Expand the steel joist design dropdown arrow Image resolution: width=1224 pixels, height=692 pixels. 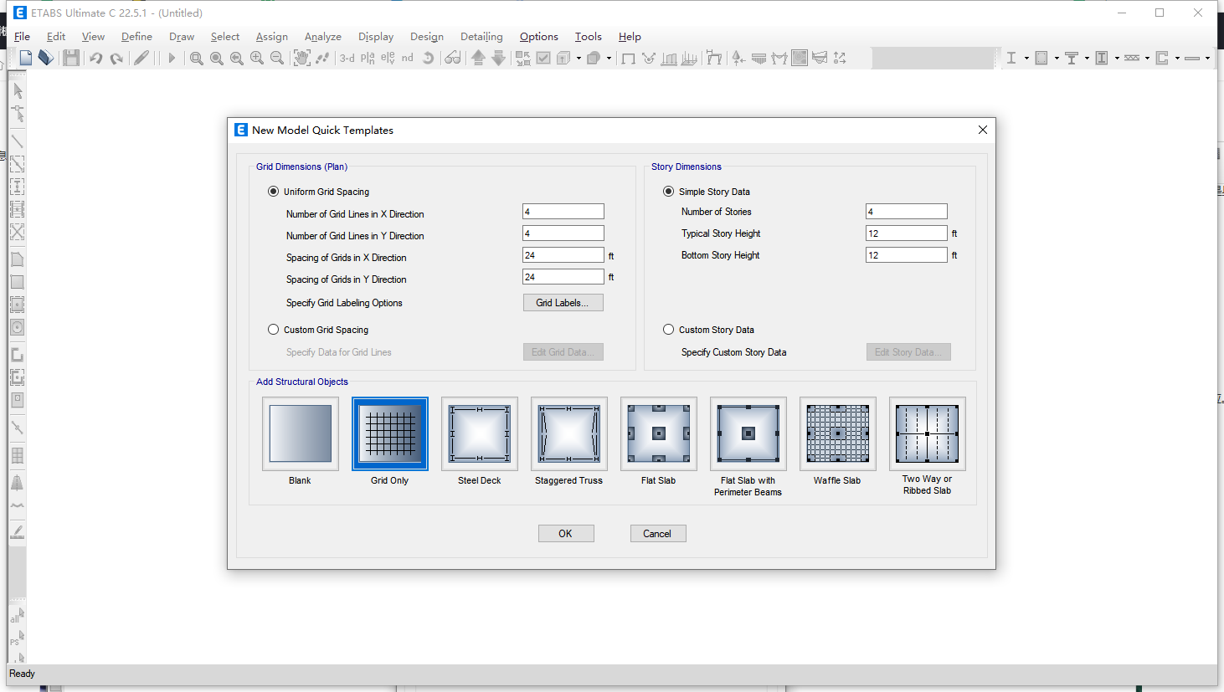pos(1147,58)
